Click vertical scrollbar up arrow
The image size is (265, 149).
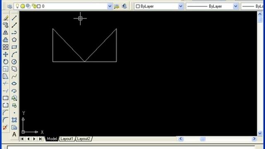click(260, 14)
